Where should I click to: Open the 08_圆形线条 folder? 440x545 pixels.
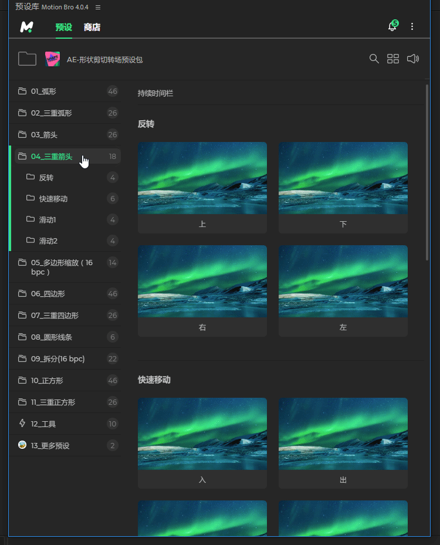tap(66, 337)
